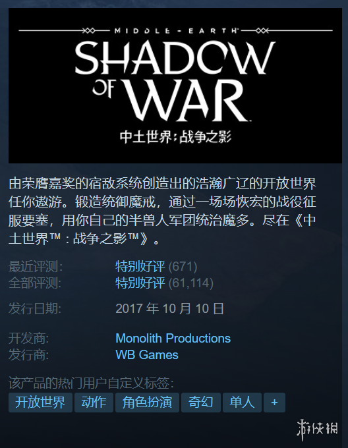
Task: Click the Shadow of War header image
Action: 175,86
